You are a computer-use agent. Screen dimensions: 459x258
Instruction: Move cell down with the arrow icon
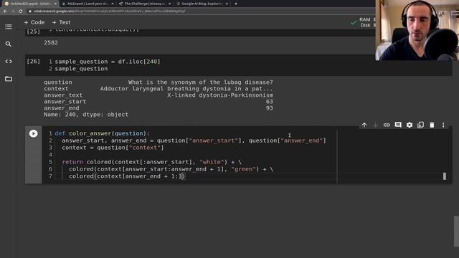point(375,125)
